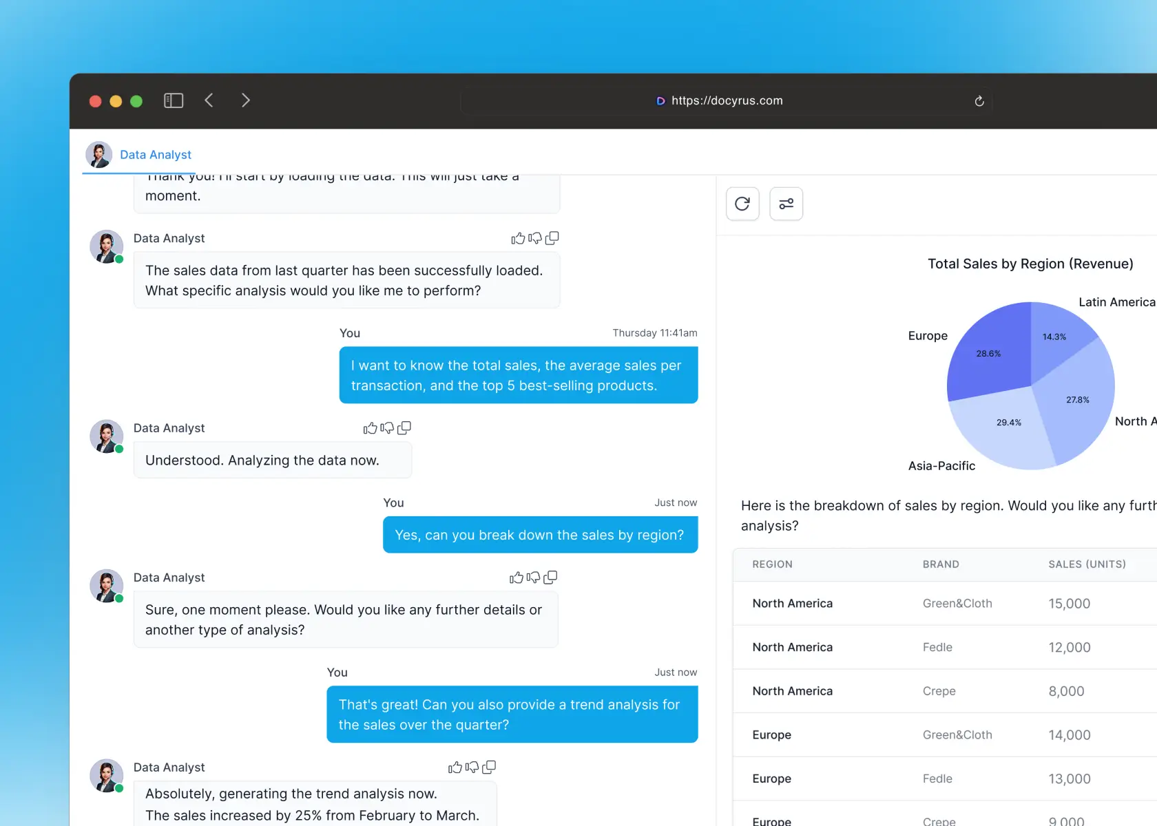1157x826 pixels.
Task: Copy the trend analysis reply from Data Analyst
Action: pyautogui.click(x=489, y=767)
